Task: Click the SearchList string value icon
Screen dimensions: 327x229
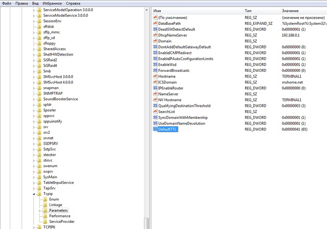Action: point(155,112)
